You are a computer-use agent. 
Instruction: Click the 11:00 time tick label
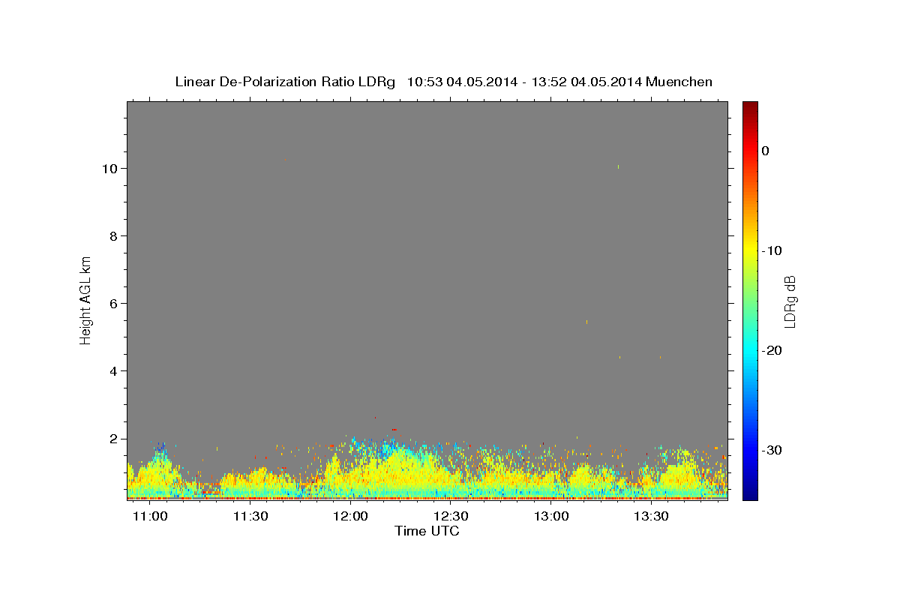[x=149, y=516]
